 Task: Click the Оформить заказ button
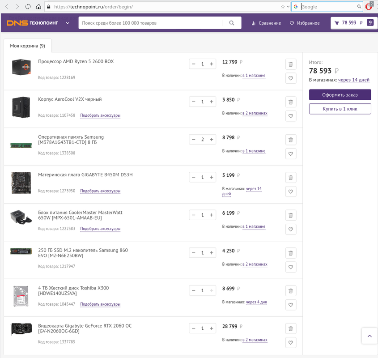[x=340, y=95]
